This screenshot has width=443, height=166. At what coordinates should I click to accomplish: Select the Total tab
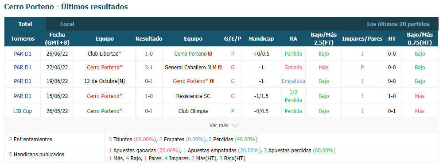pyautogui.click(x=25, y=24)
